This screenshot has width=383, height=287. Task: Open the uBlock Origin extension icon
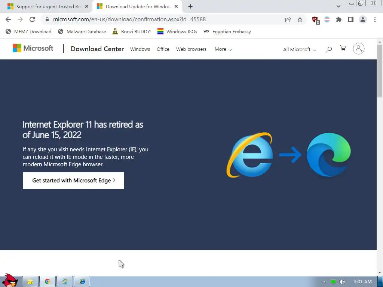click(x=316, y=20)
